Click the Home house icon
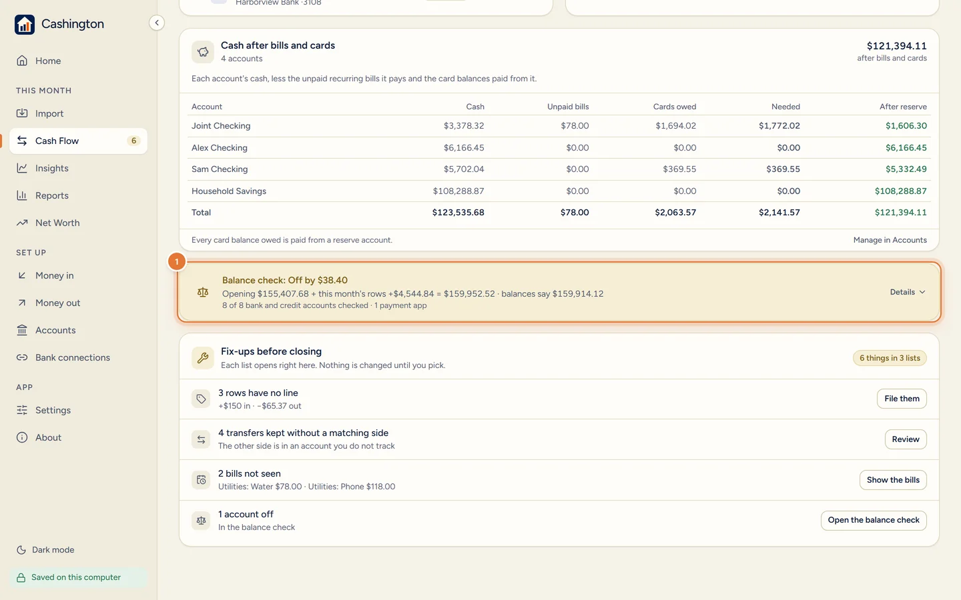 click(x=22, y=61)
